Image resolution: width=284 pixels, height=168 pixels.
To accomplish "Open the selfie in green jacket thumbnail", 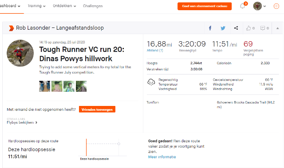I will (x=69, y=86).
